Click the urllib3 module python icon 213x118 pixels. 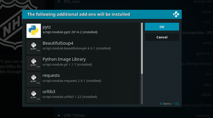(34, 95)
